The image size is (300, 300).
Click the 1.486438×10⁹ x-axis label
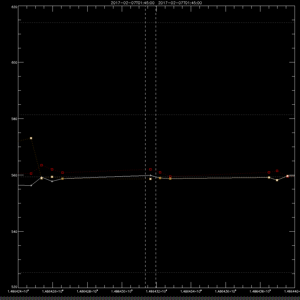pos(260,291)
